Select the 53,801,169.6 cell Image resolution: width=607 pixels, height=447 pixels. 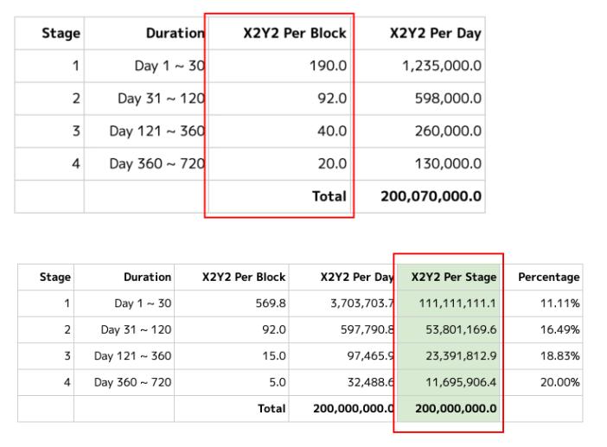pyautogui.click(x=457, y=329)
